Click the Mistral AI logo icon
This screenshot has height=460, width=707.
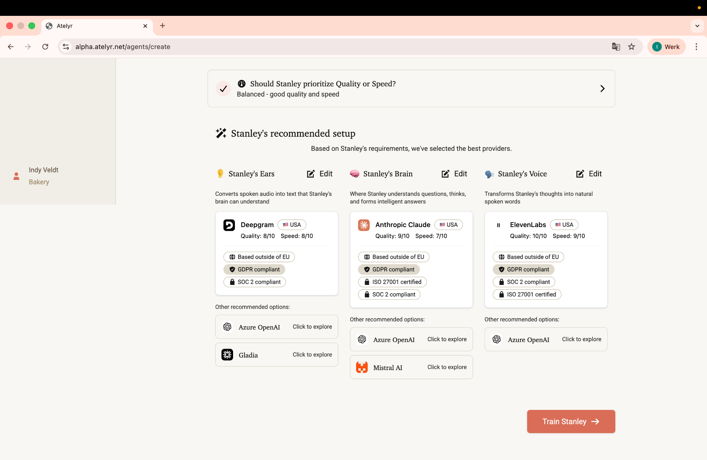click(x=362, y=367)
